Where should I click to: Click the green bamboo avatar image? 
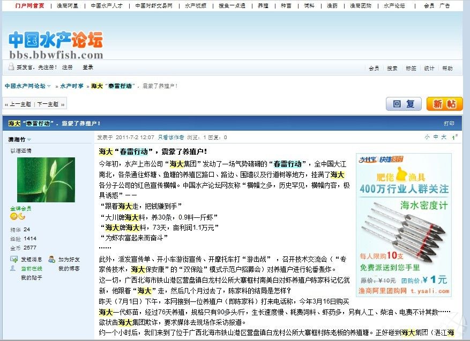pos(46,180)
